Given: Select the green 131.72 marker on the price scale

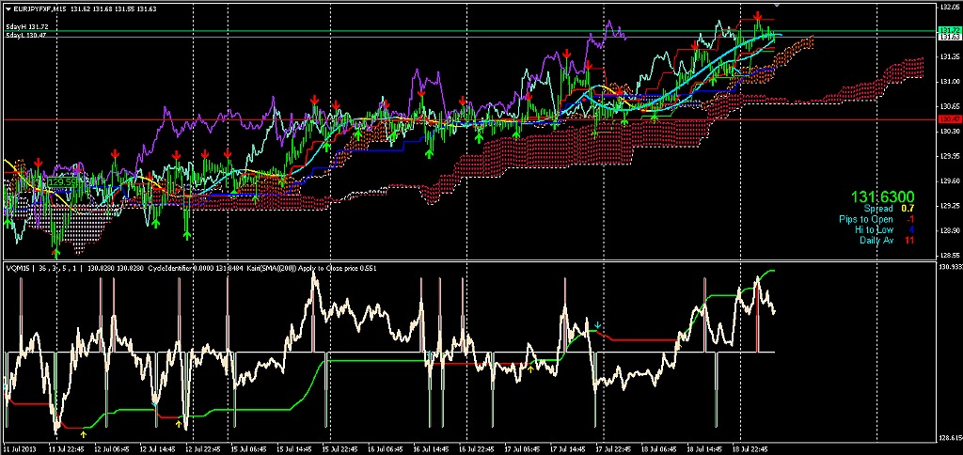Looking at the screenshot, I should pos(949,31).
